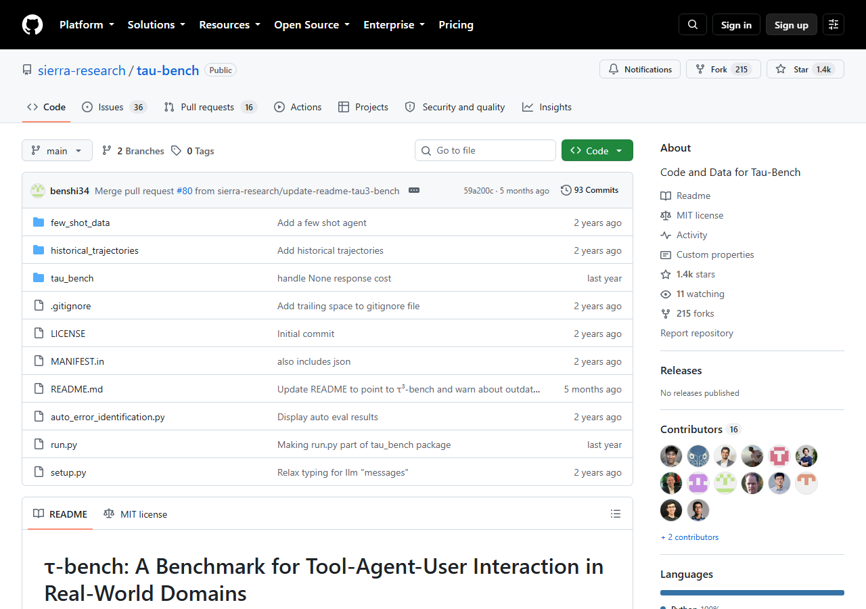
Task: View 1.4k stars link in sidebar
Action: pyautogui.click(x=688, y=274)
